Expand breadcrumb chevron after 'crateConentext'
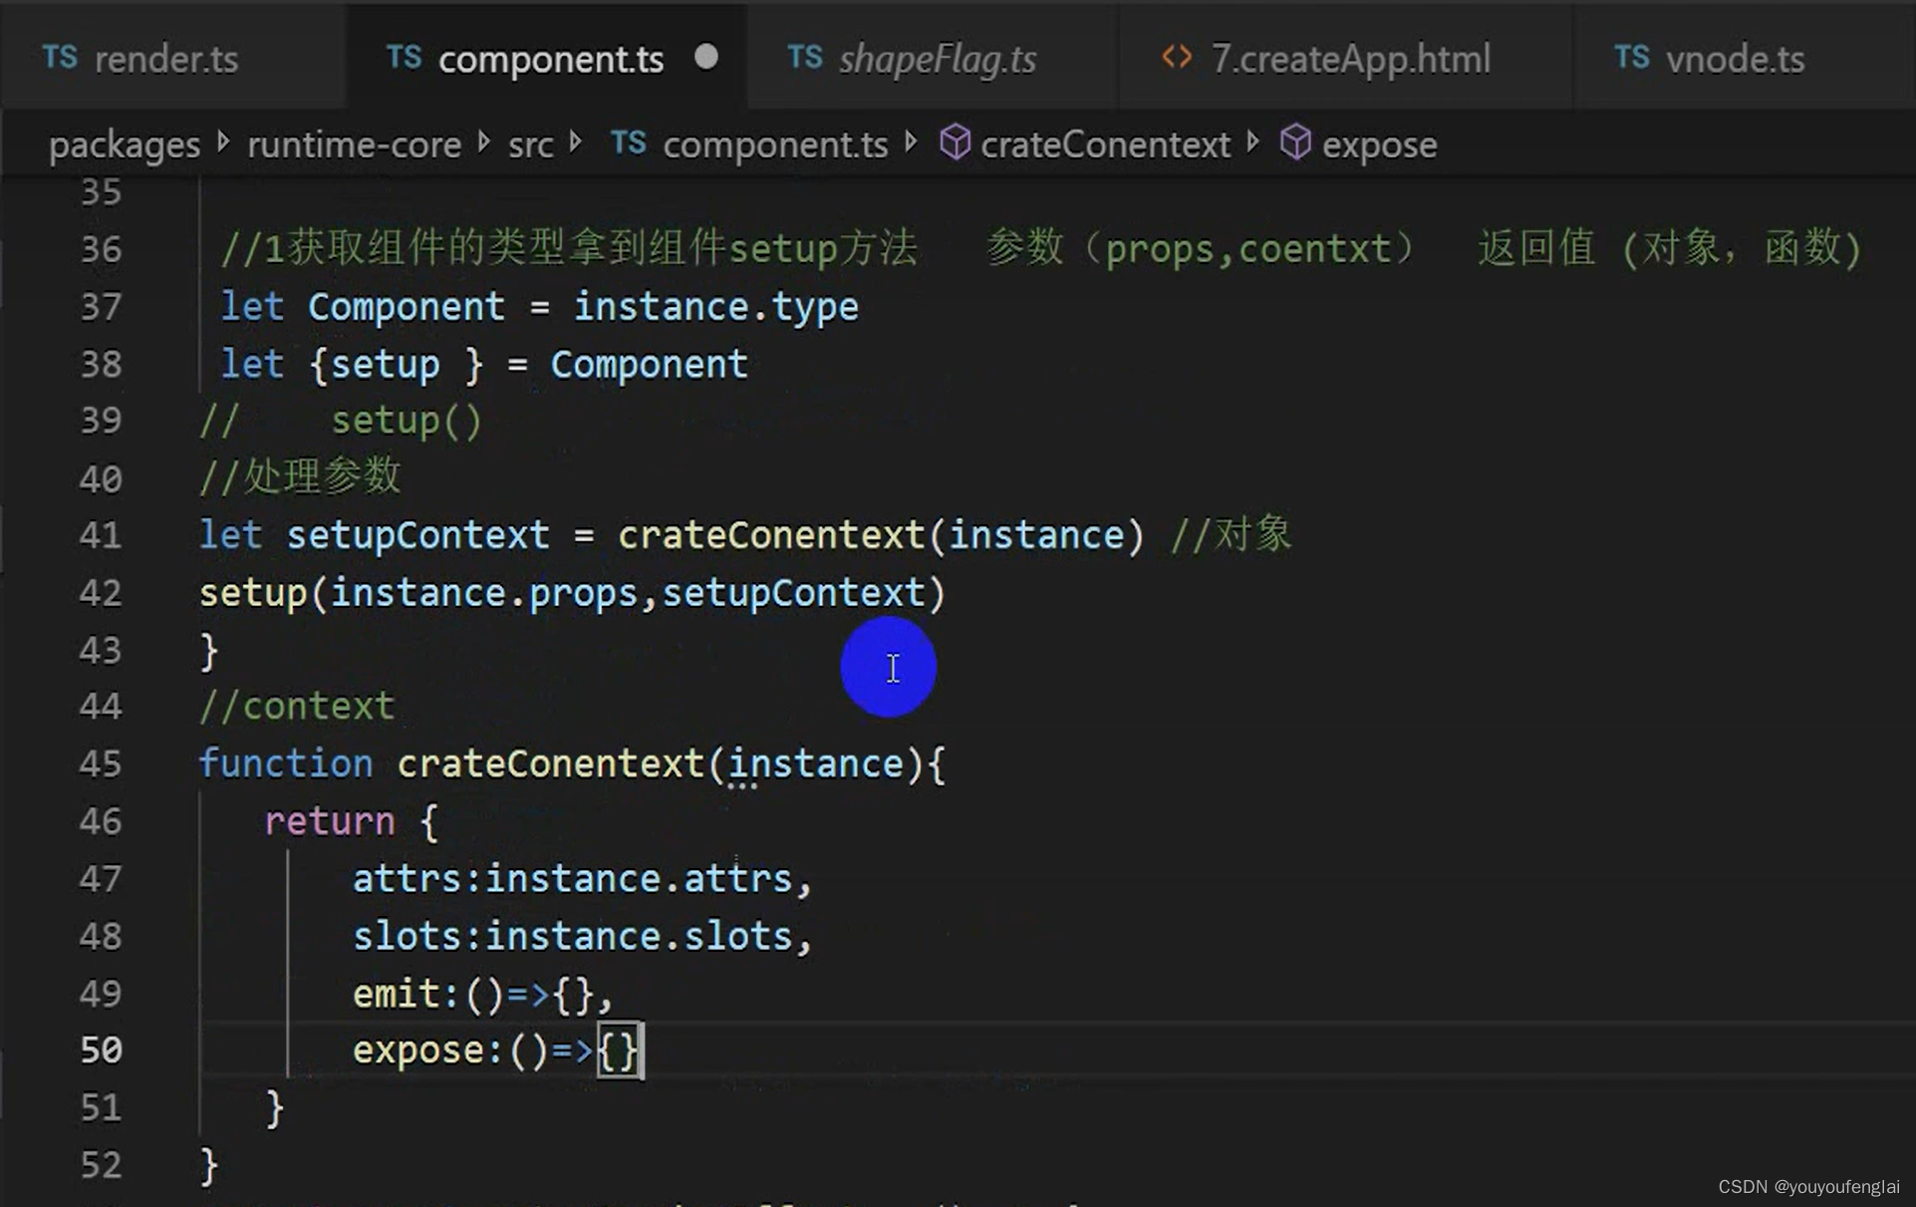Viewport: 1916px width, 1207px height. click(x=1252, y=144)
